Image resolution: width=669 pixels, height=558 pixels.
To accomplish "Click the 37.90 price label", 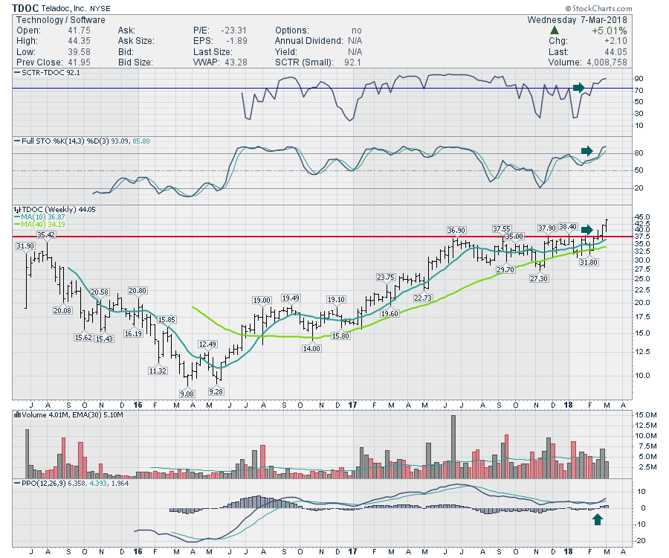I will (547, 228).
